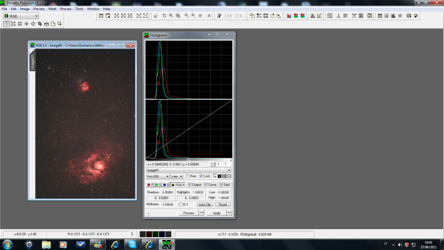The height and width of the screenshot is (250, 444).
Task: Click the channel combination colored-squares icon
Action: (x=303, y=16)
